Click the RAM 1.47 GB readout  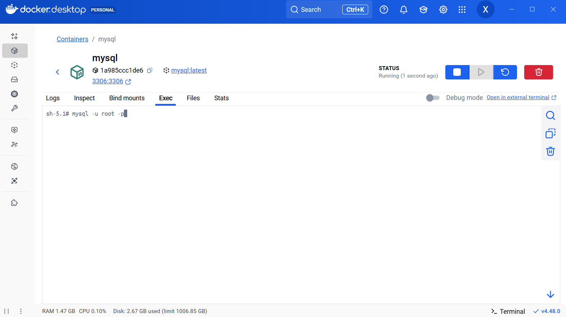tap(59, 311)
